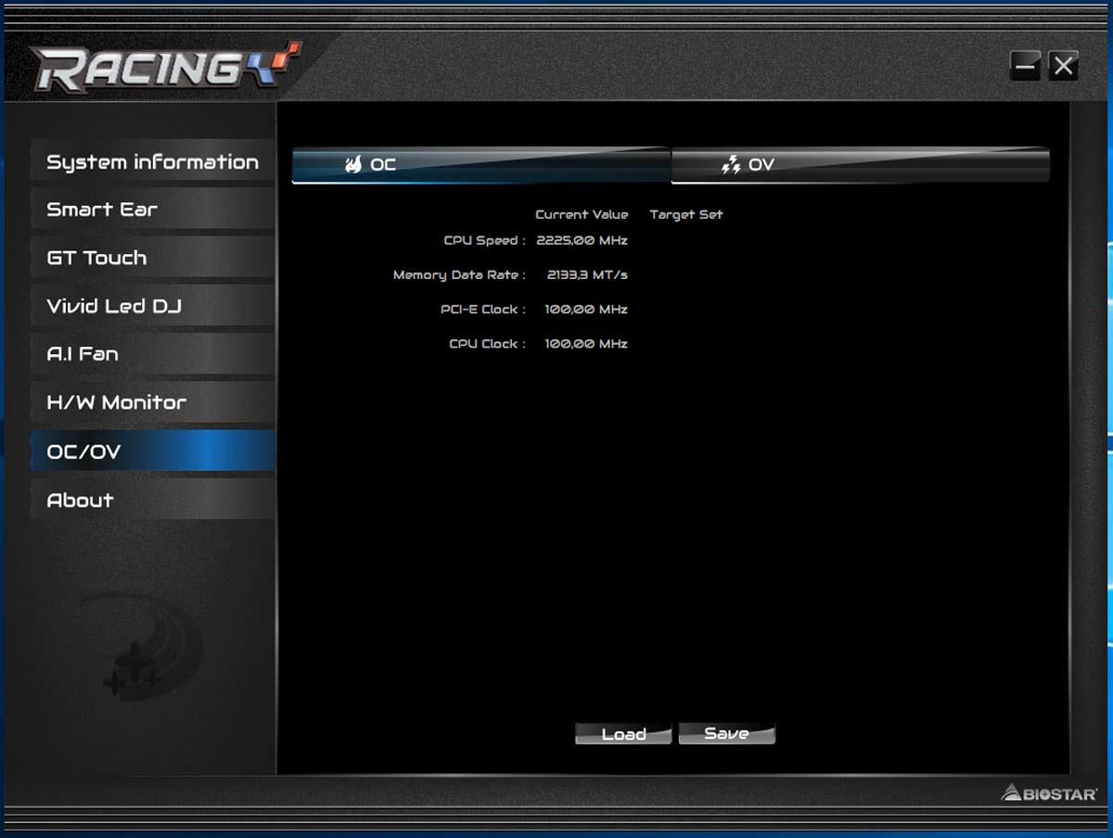The width and height of the screenshot is (1113, 838).
Task: Open the About page
Action: [x=153, y=500]
